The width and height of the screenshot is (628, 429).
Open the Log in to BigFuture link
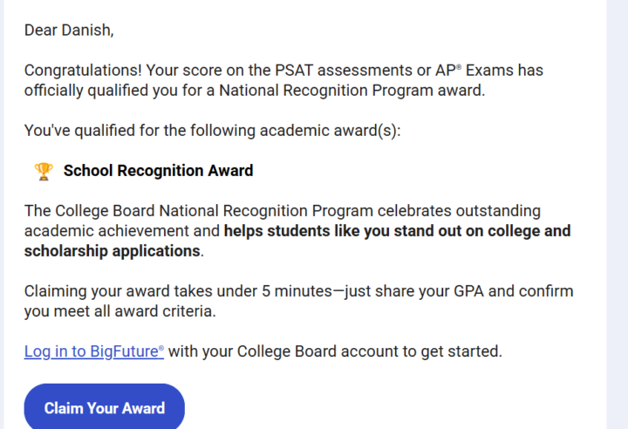93,351
